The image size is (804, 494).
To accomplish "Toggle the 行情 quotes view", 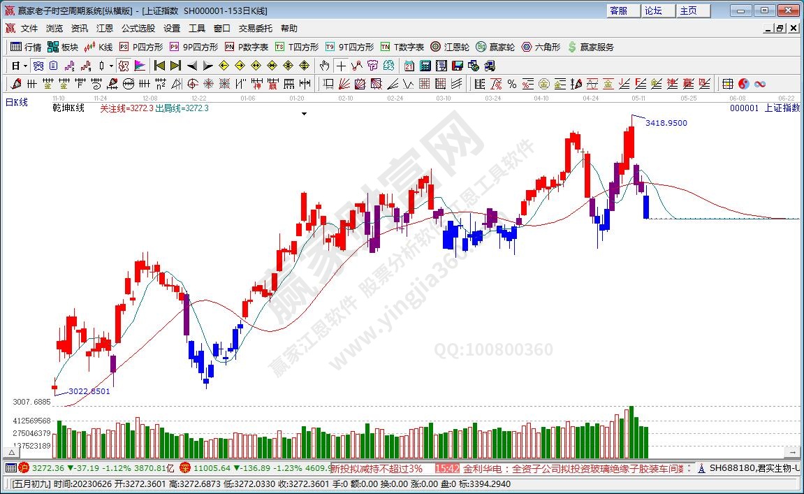I will point(26,47).
